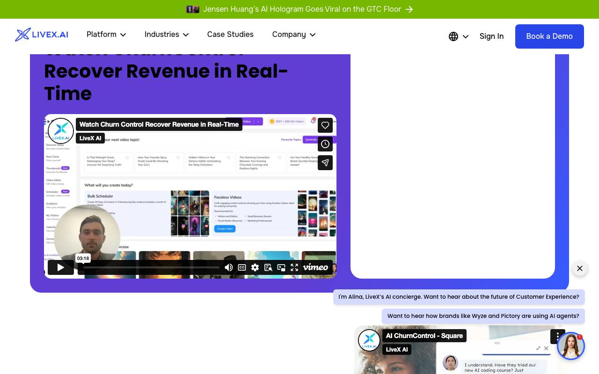Image resolution: width=599 pixels, height=374 pixels.
Task: Click the banner thumbnail beside the Jensen Huang headline
Action: pos(192,9)
